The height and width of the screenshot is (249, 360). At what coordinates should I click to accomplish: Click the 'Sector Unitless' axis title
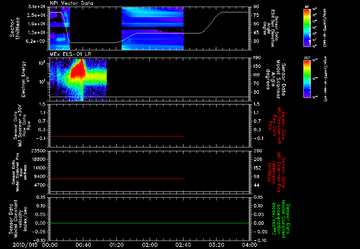point(15,28)
